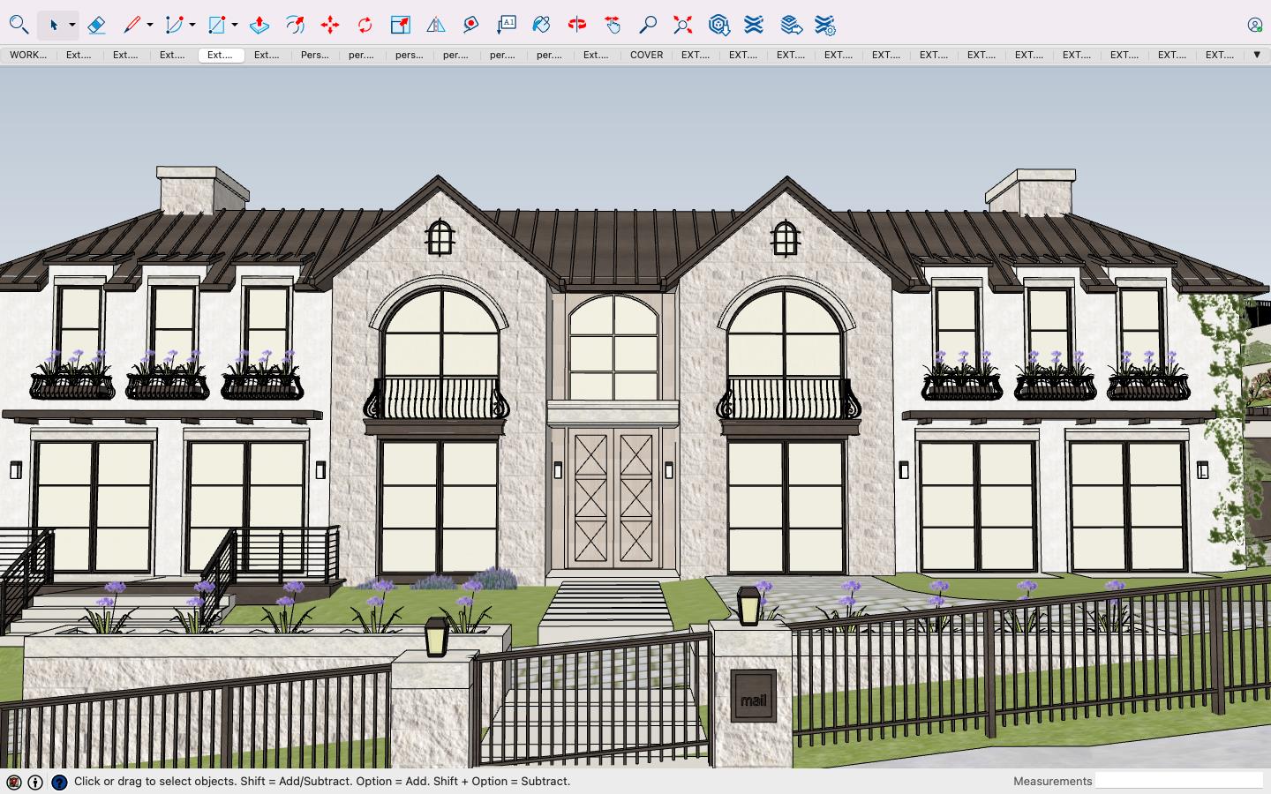The height and width of the screenshot is (794, 1271).
Task: Open the Extension Manager with gear
Action: [x=825, y=25]
